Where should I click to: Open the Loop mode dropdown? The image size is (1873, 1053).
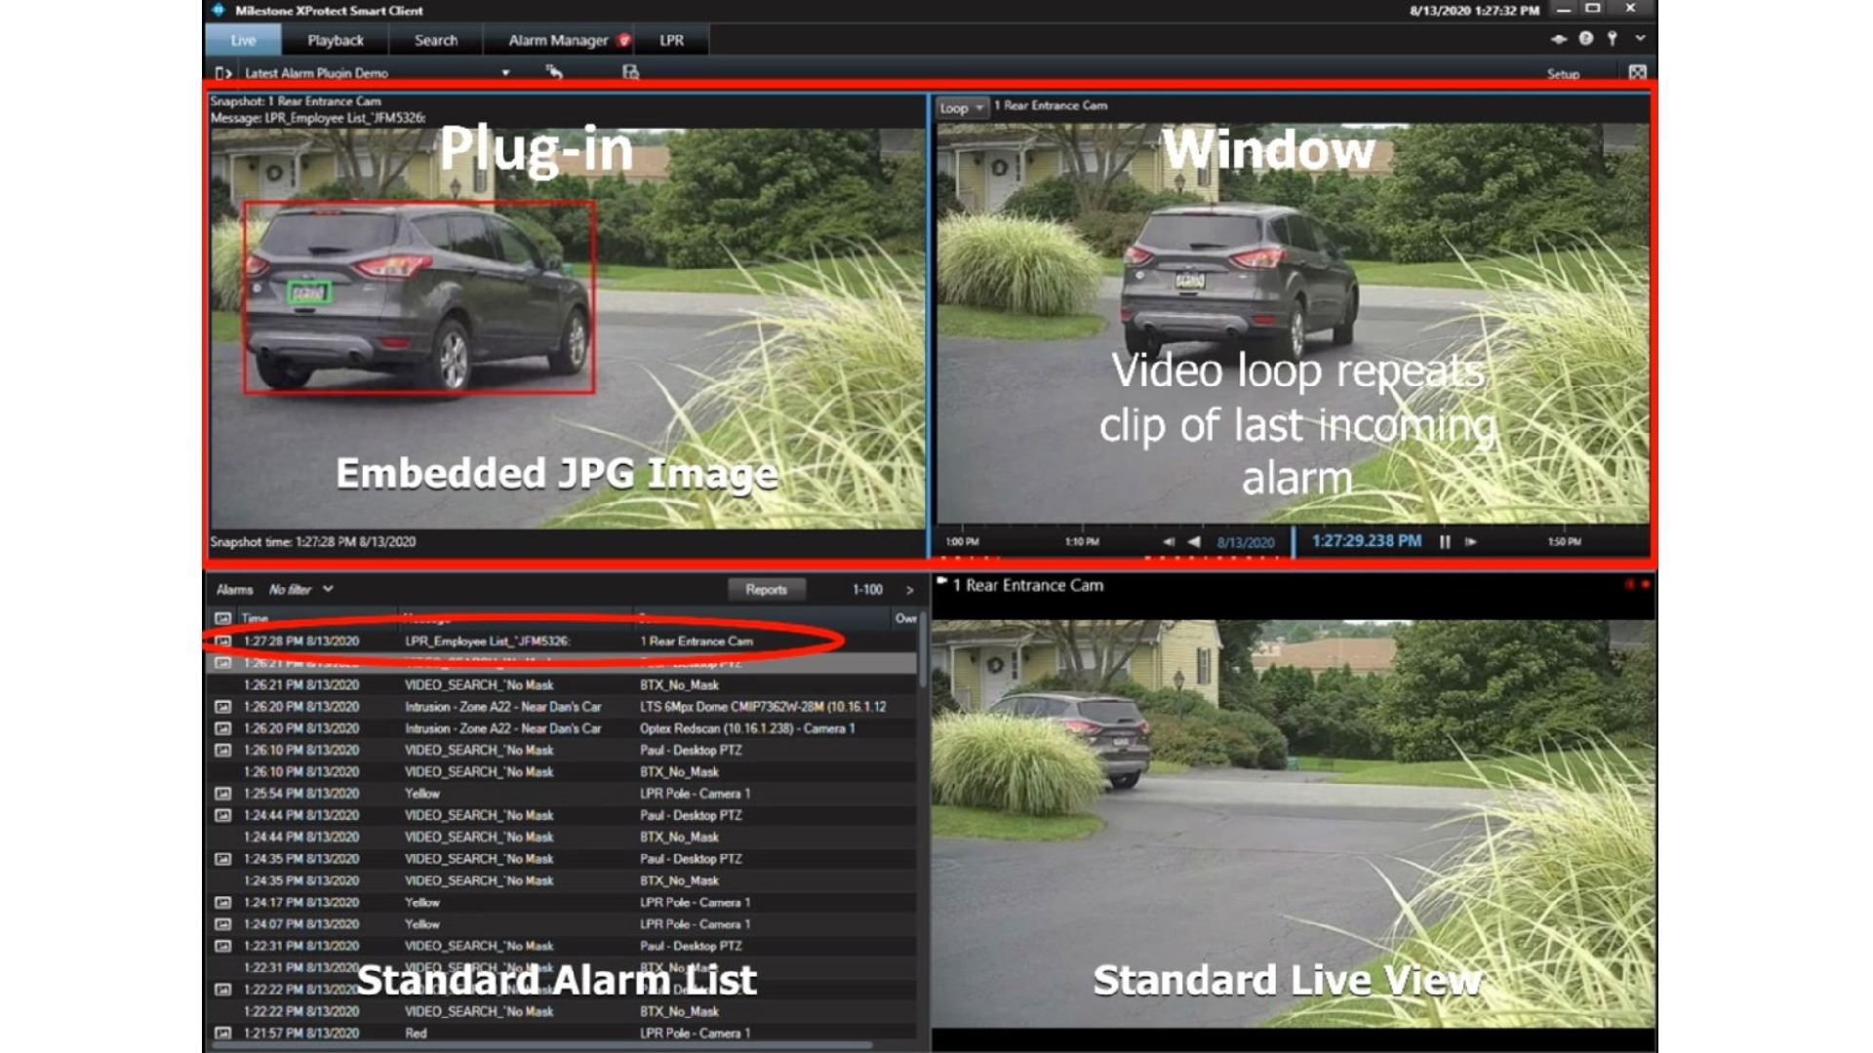point(962,107)
